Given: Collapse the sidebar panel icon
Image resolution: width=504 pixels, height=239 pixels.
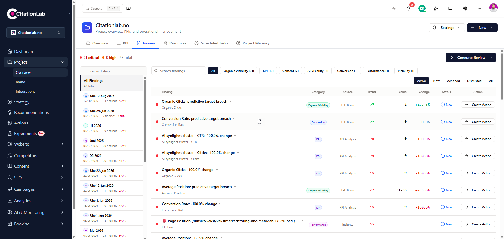Looking at the screenshot, I should click(69, 14).
